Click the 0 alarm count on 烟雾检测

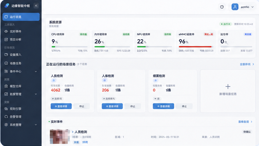[154, 90]
